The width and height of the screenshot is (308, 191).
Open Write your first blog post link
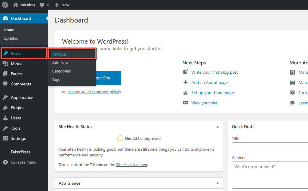click(215, 72)
